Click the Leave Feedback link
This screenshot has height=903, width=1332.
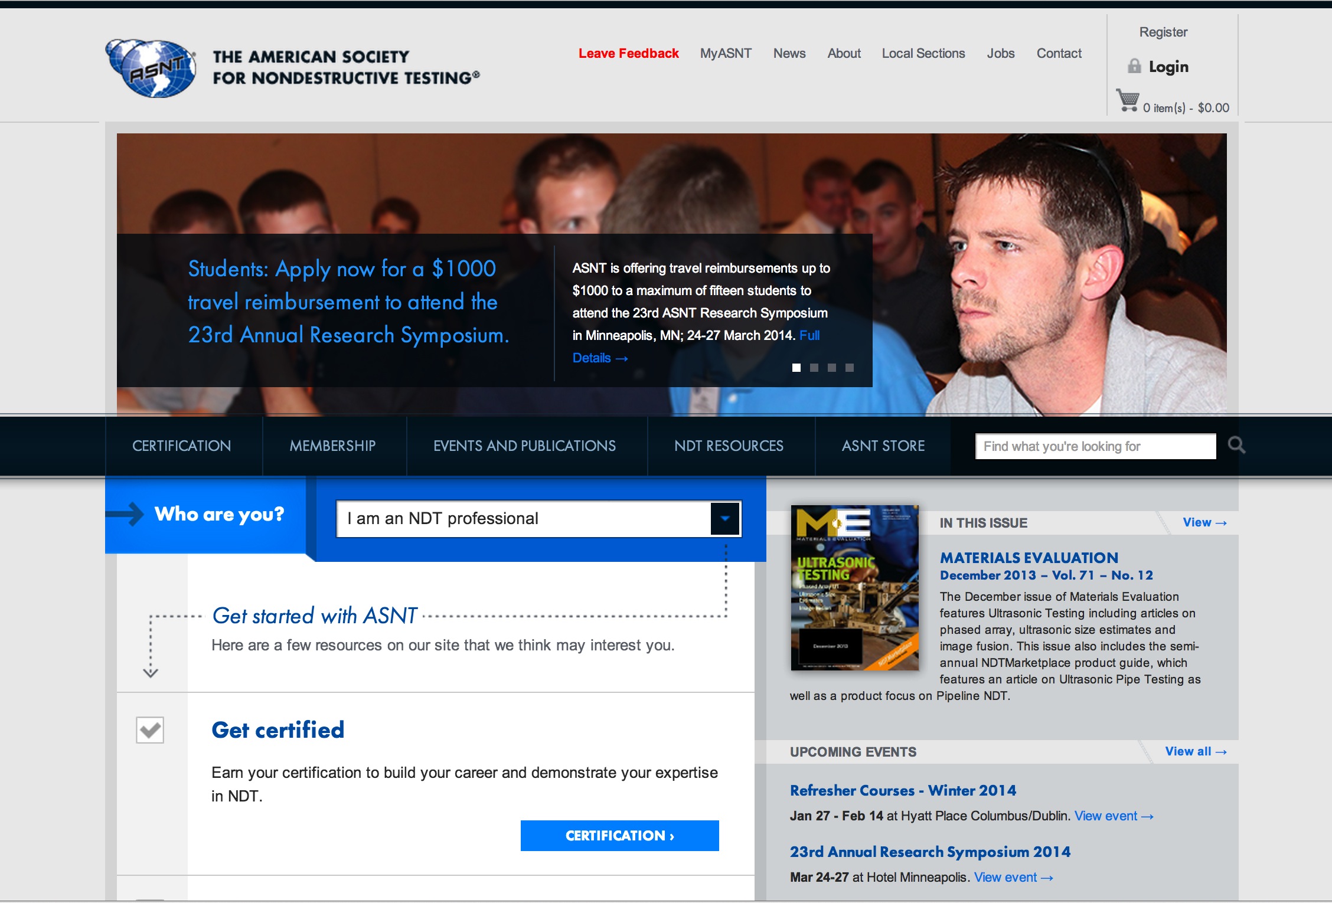(x=629, y=53)
